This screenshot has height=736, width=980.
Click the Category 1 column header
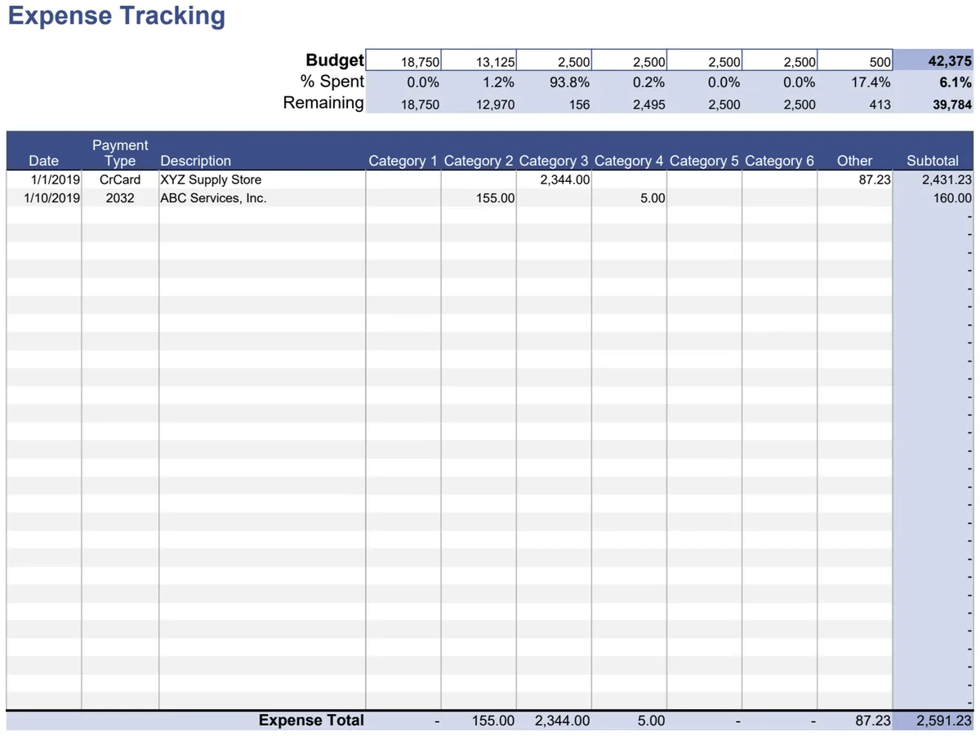click(x=403, y=161)
